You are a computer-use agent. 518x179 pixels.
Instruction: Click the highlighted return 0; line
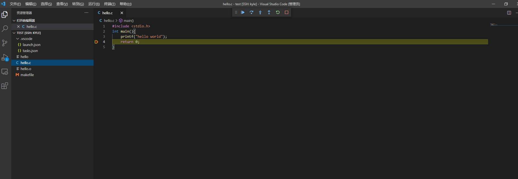(x=300, y=42)
